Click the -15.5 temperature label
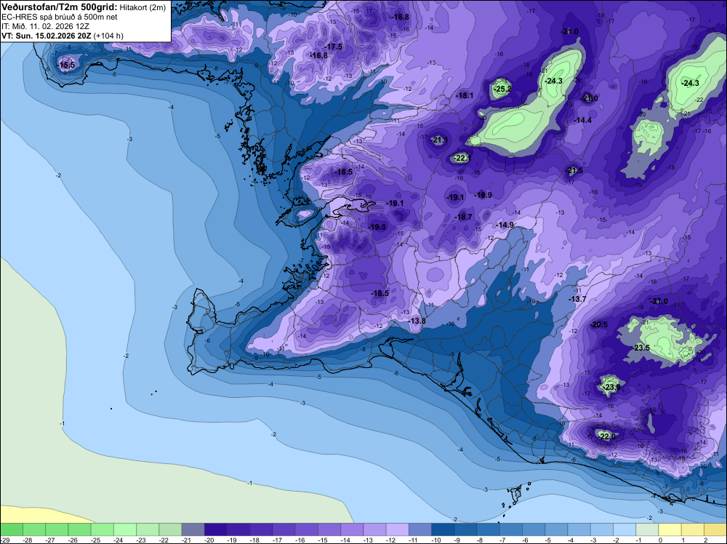 pos(66,65)
